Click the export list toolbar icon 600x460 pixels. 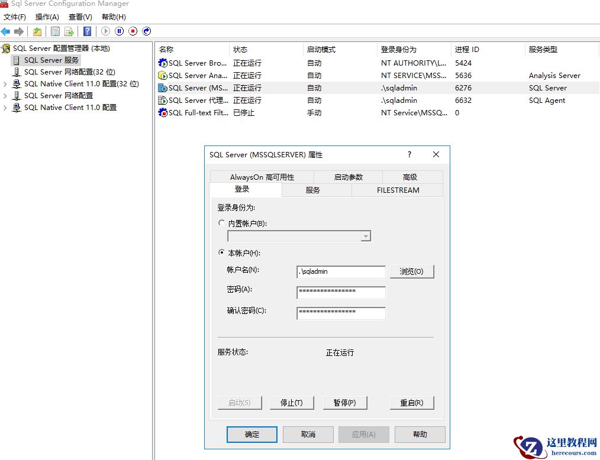coord(70,31)
